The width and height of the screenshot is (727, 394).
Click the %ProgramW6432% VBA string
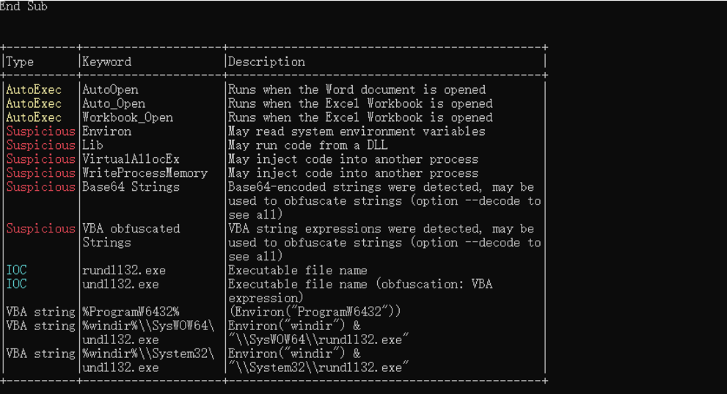click(x=131, y=312)
